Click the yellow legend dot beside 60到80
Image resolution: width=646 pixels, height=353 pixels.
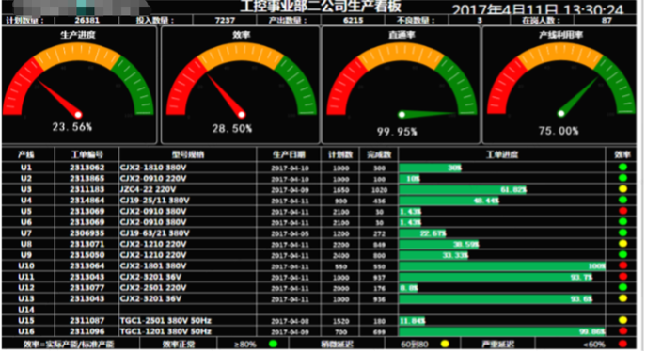pos(445,344)
